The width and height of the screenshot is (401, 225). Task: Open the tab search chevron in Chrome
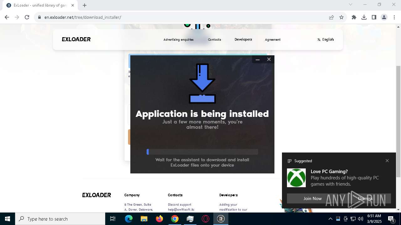pyautogui.click(x=351, y=4)
